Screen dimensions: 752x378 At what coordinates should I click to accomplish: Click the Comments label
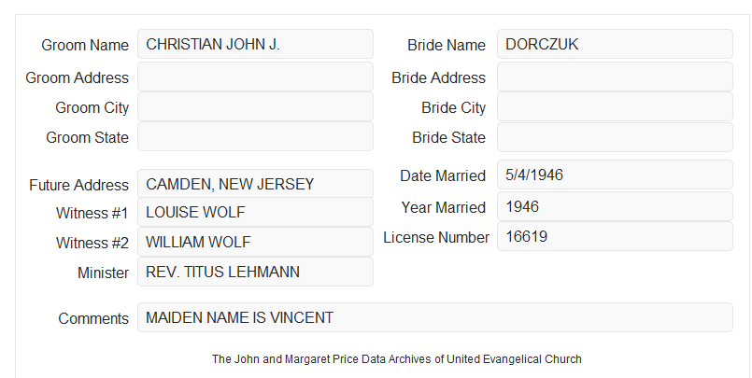point(93,318)
